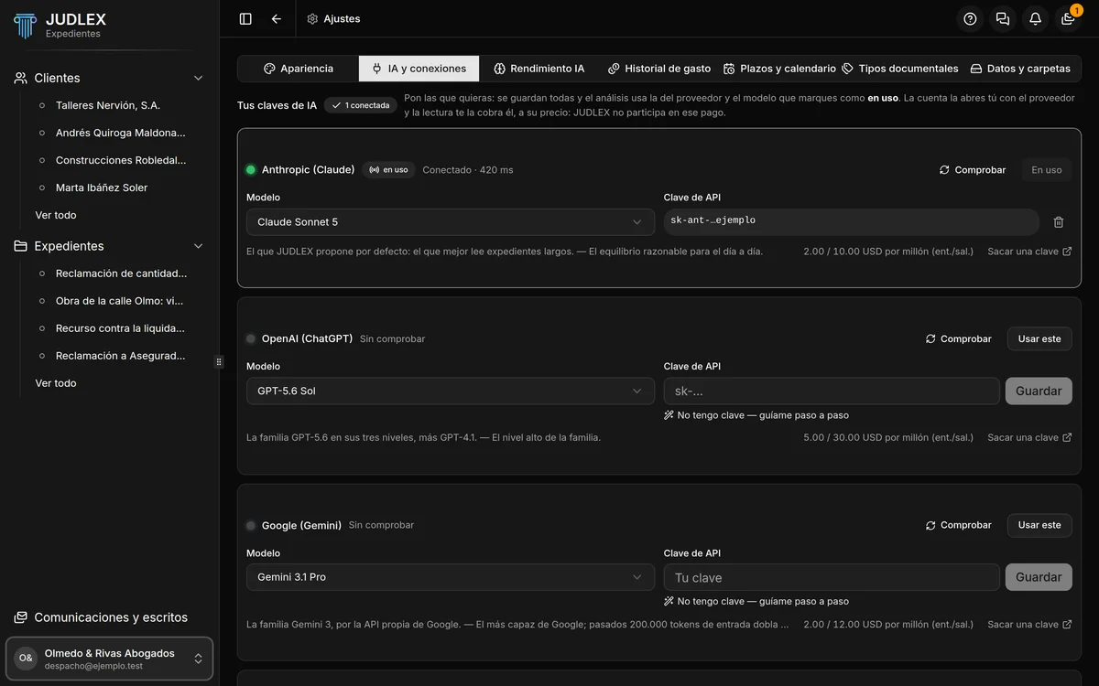
Task: Open the Historial de gasto tab
Action: [659, 69]
